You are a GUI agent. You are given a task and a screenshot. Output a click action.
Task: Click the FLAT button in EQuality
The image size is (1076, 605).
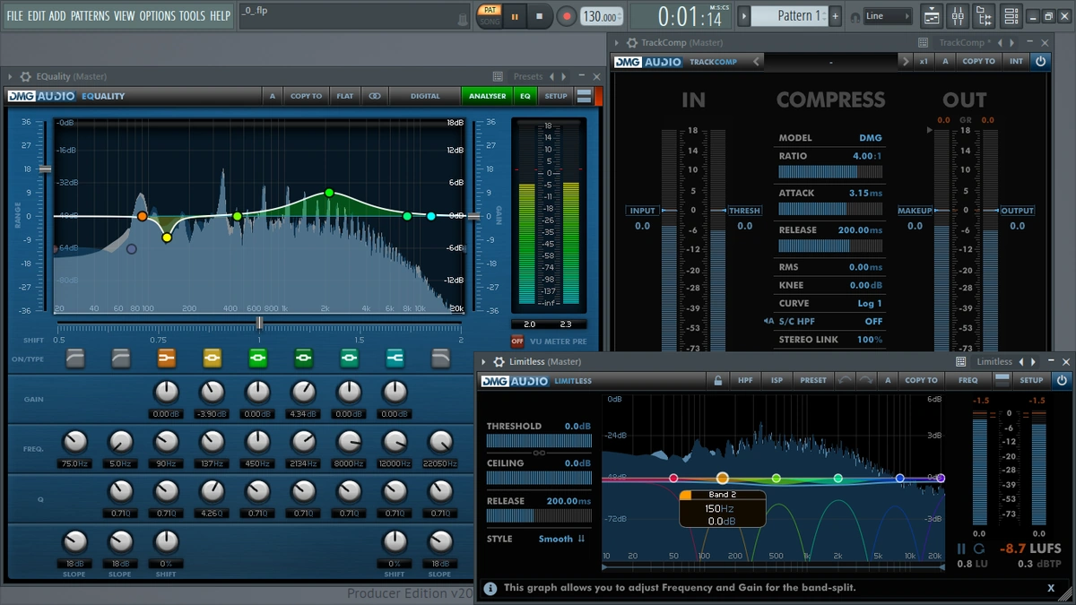coord(345,96)
